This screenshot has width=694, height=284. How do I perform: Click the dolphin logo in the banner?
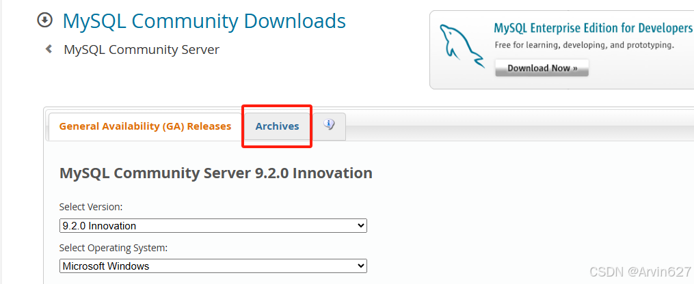click(x=462, y=46)
